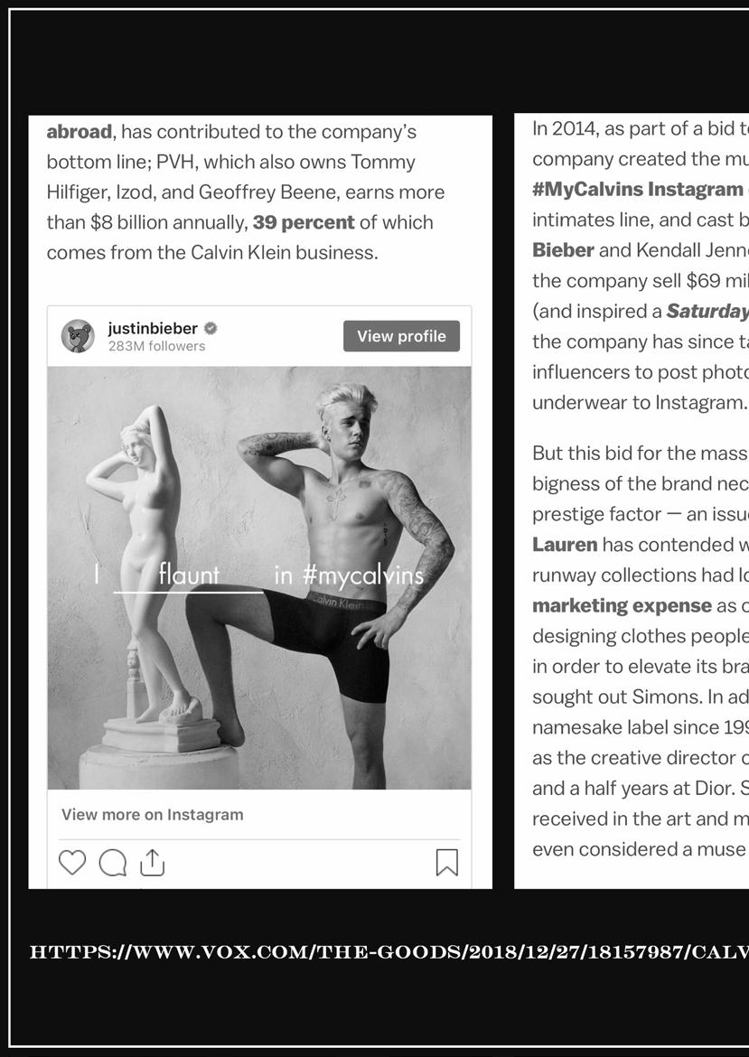Click the verified badge beside justinbieber
Image resolution: width=749 pixels, height=1057 pixels.
[x=211, y=329]
